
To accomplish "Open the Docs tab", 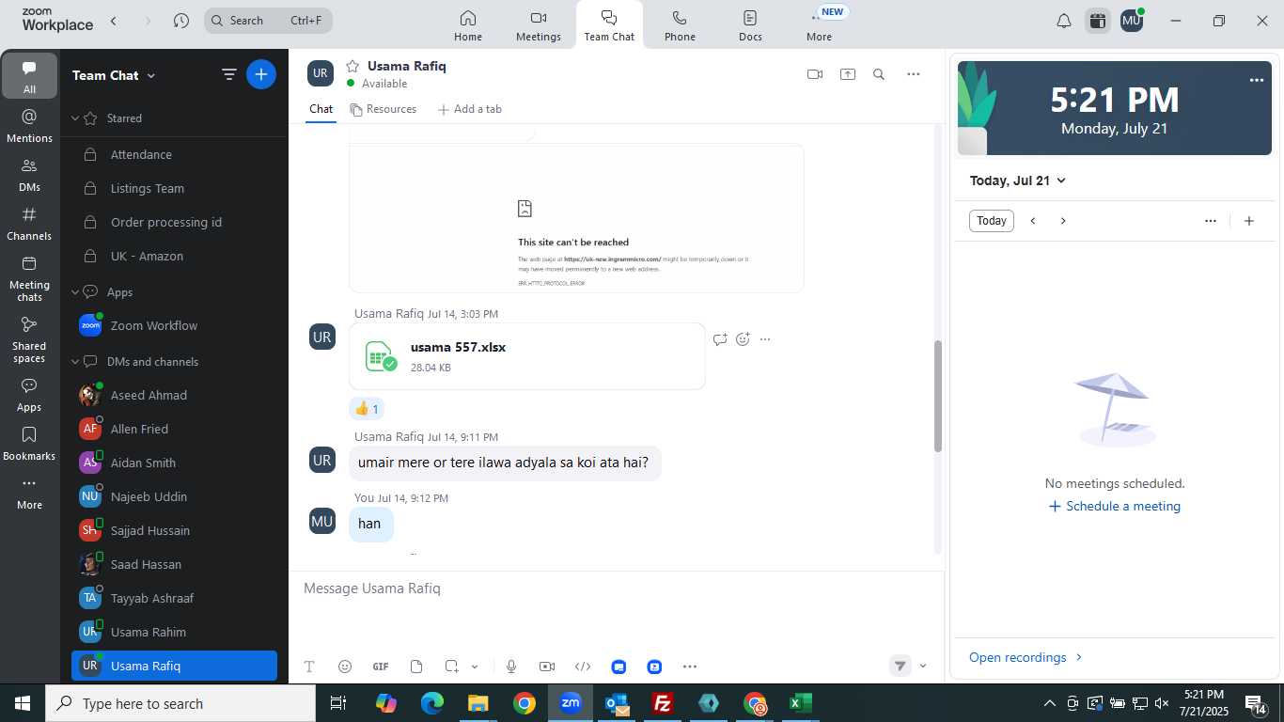I will [x=750, y=25].
